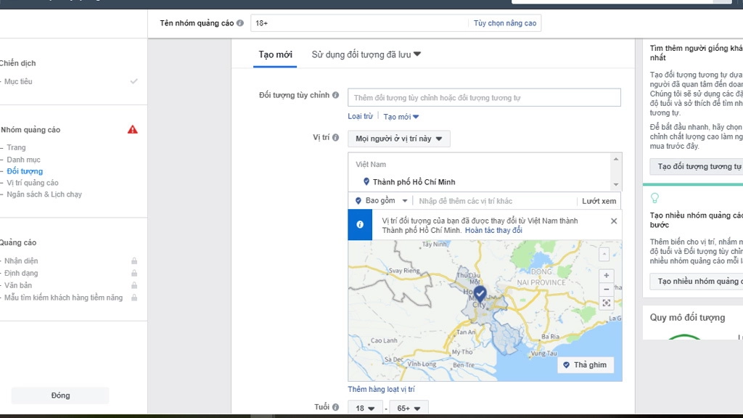Click the info icon next to Tên nhóm quảng cáo
This screenshot has height=418, width=743.
239,22
